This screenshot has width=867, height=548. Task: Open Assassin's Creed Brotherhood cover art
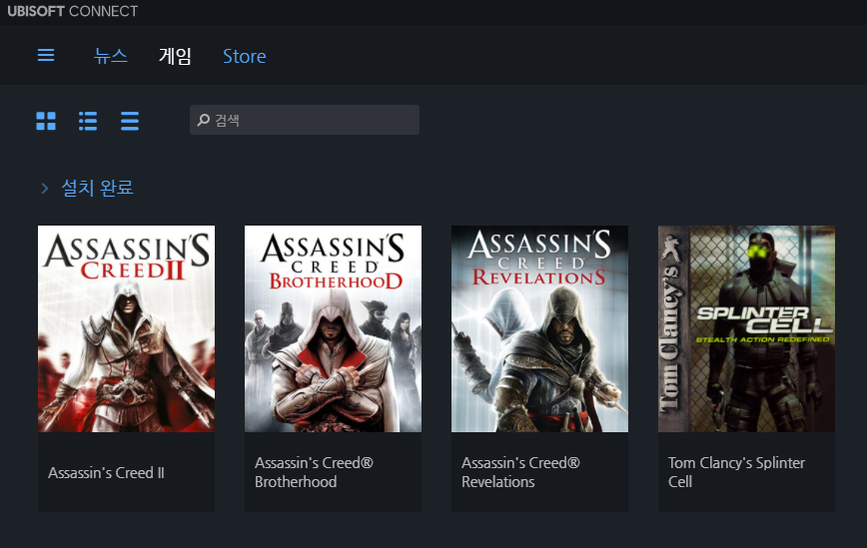[333, 328]
